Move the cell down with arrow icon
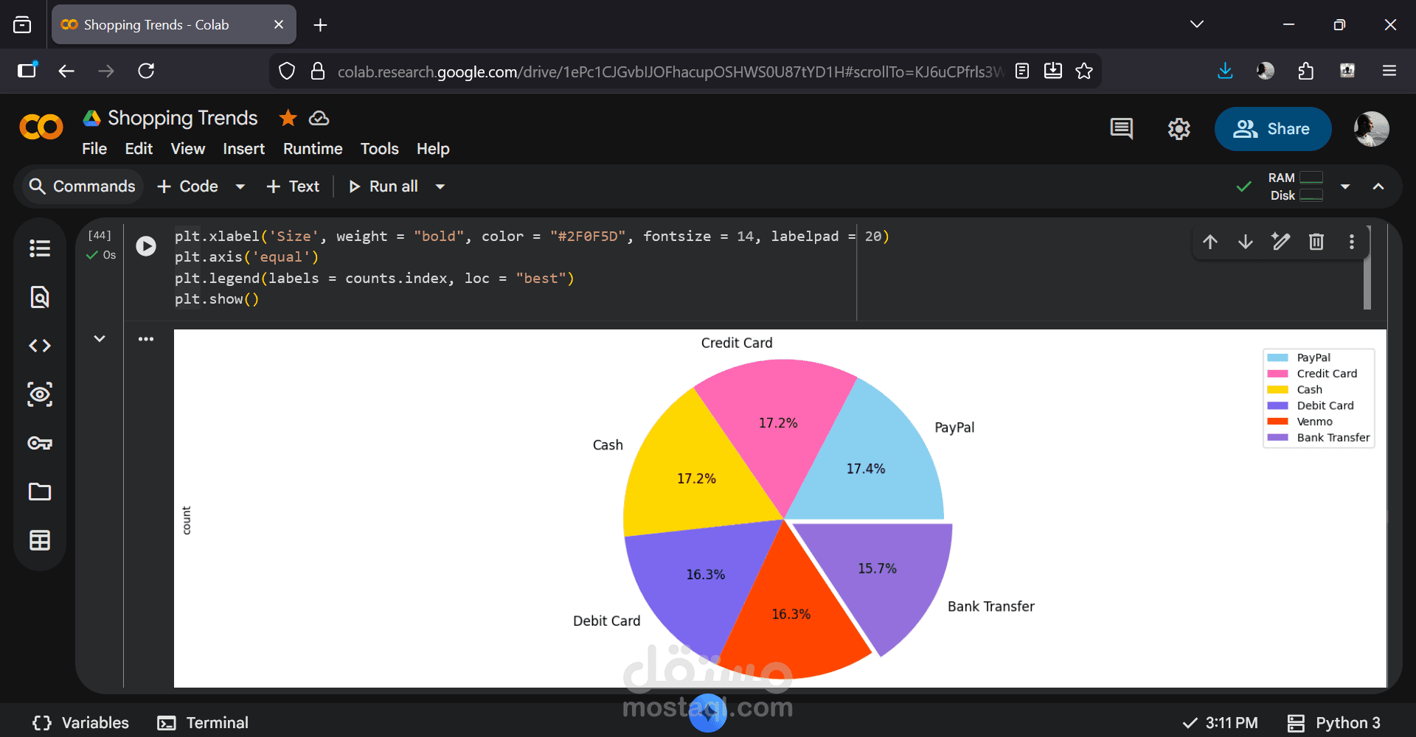The image size is (1416, 737). [1246, 242]
